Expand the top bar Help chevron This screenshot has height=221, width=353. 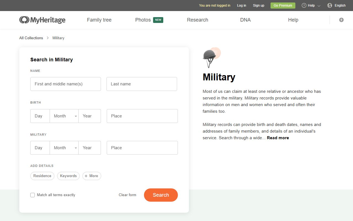[319, 6]
